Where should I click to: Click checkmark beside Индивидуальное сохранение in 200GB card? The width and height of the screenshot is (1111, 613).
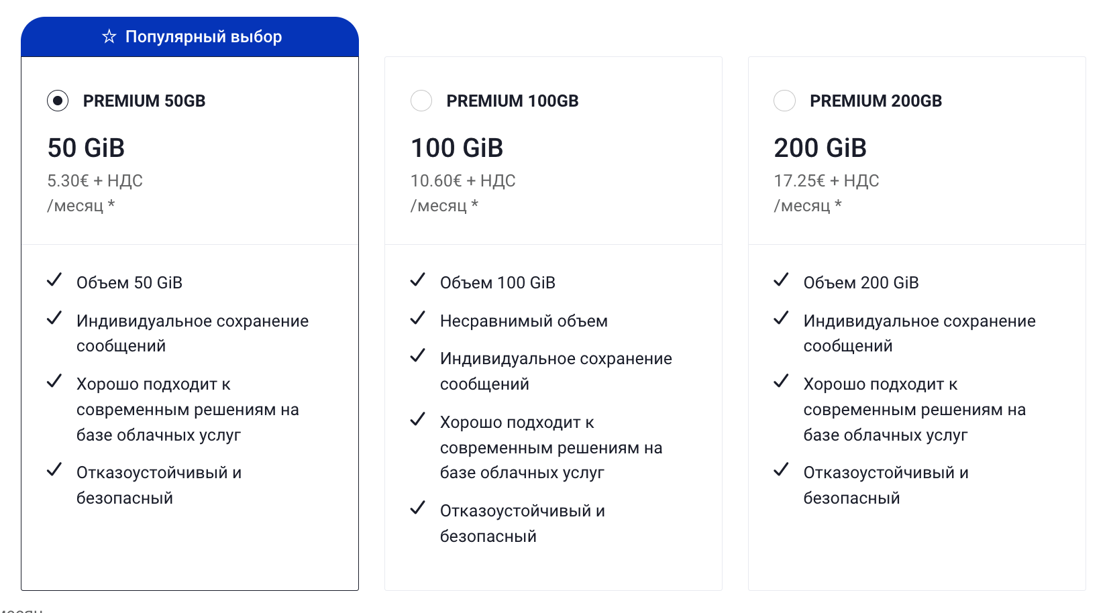[781, 318]
